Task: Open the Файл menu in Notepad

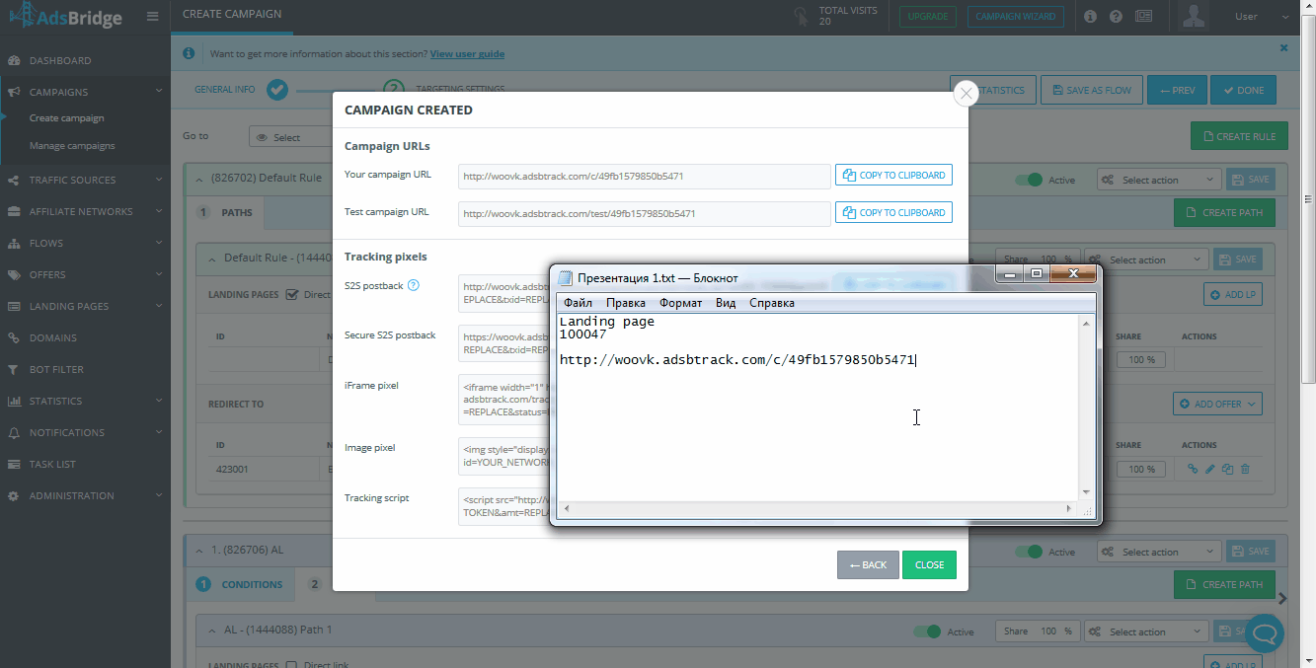Action: [x=578, y=303]
